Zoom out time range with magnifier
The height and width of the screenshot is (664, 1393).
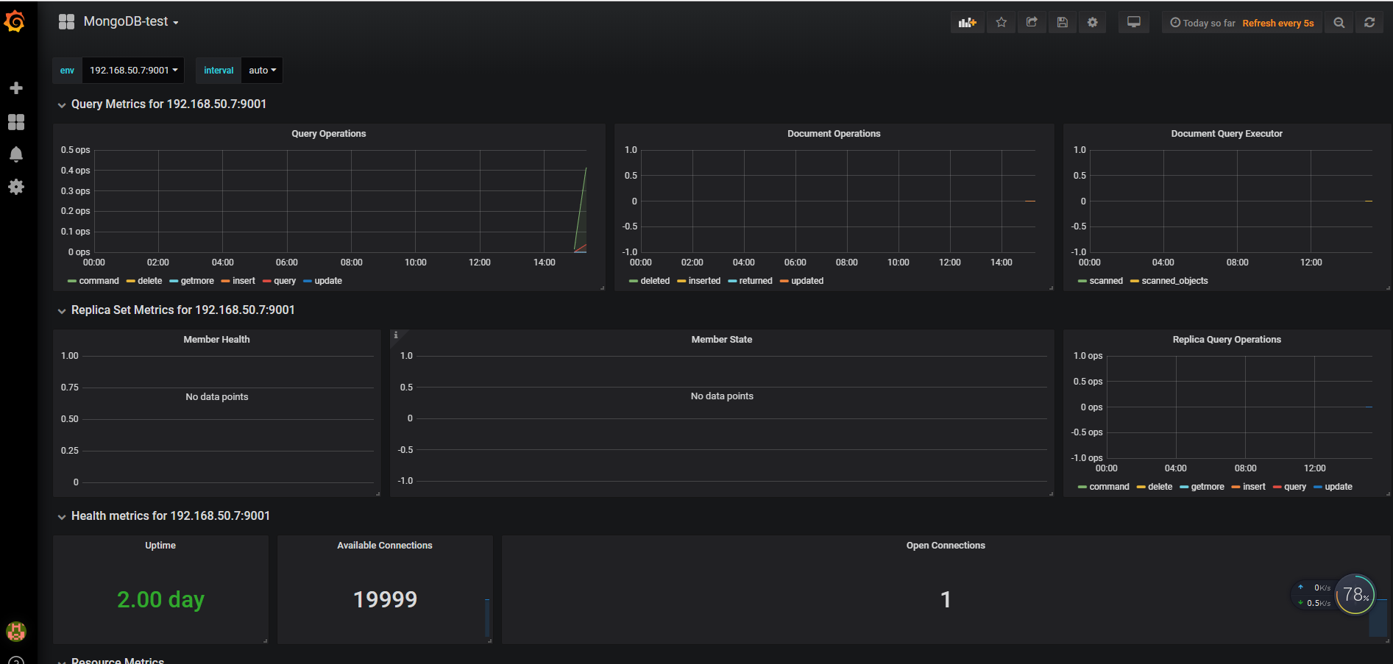pyautogui.click(x=1339, y=23)
